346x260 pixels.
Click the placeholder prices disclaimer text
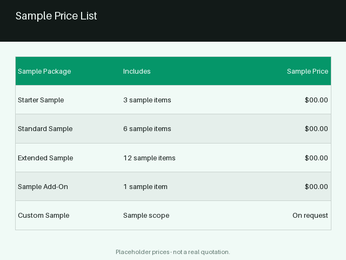click(x=173, y=252)
